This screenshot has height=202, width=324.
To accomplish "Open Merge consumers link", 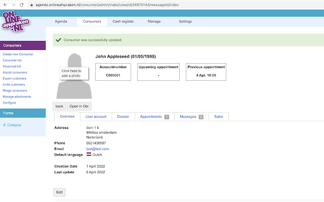I will (x=15, y=90).
